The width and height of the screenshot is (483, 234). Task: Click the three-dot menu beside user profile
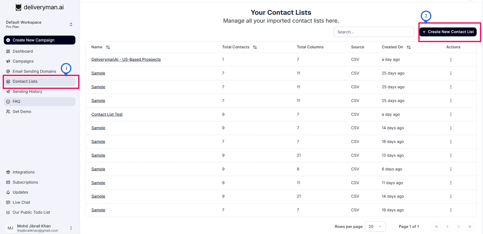point(71,228)
